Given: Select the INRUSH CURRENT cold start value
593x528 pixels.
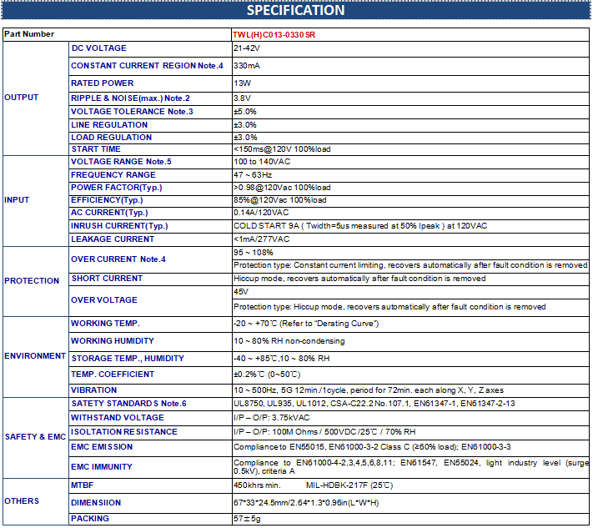Looking at the screenshot, I should point(359,226).
